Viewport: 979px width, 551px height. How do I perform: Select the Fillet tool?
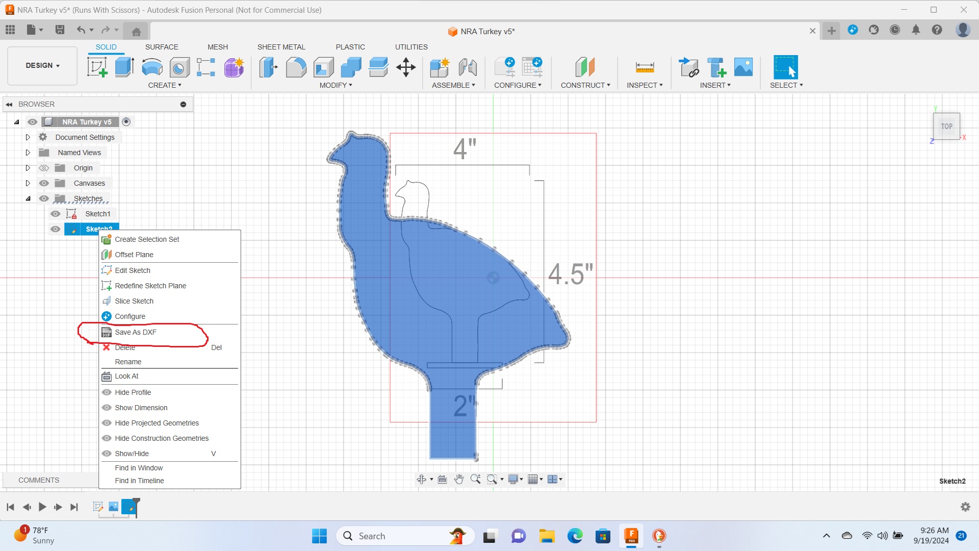pyautogui.click(x=296, y=67)
